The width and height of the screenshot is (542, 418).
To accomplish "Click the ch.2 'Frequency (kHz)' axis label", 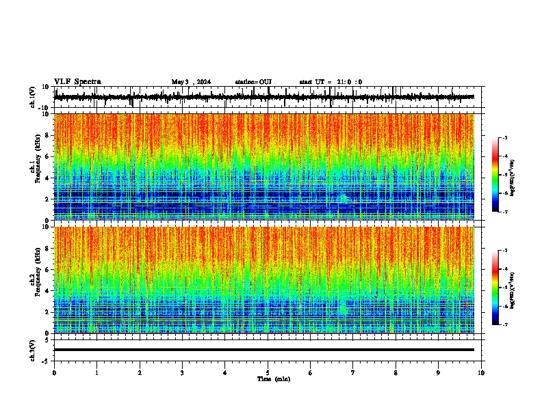I will [38, 272].
